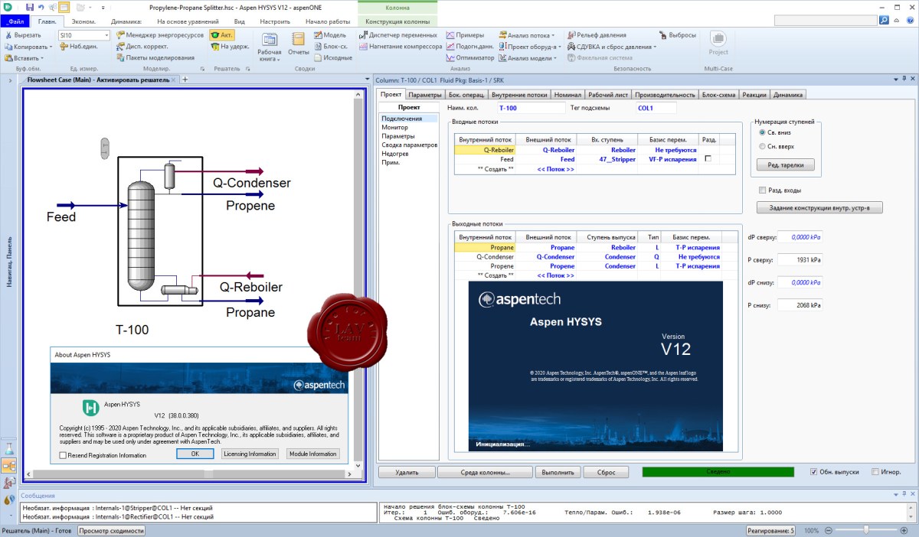
Task: Click OK in About Aspen HYSYS dialog
Action: 195,454
